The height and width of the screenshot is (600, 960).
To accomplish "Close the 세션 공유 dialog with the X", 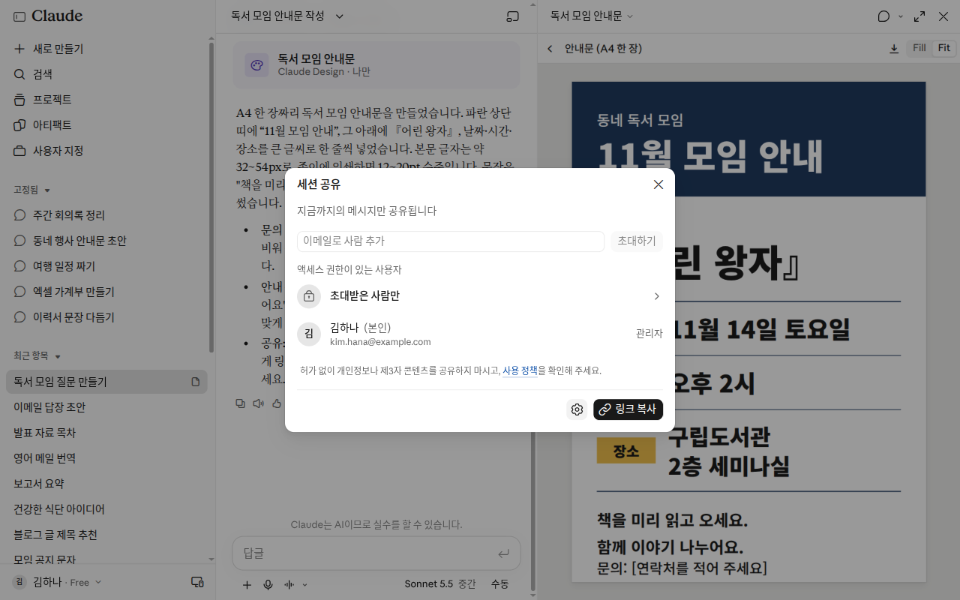I will [658, 184].
